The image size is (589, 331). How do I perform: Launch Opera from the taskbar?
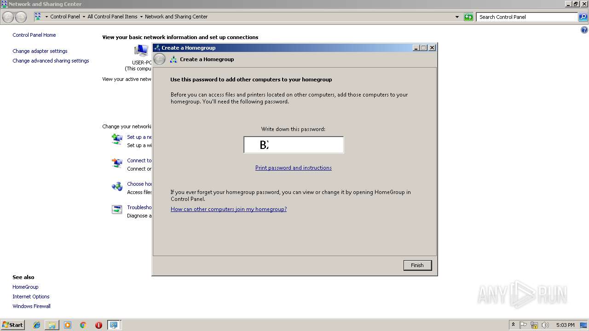click(98, 325)
